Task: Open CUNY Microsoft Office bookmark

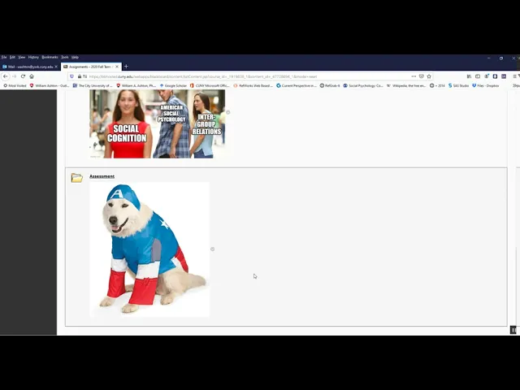Action: 210,85
